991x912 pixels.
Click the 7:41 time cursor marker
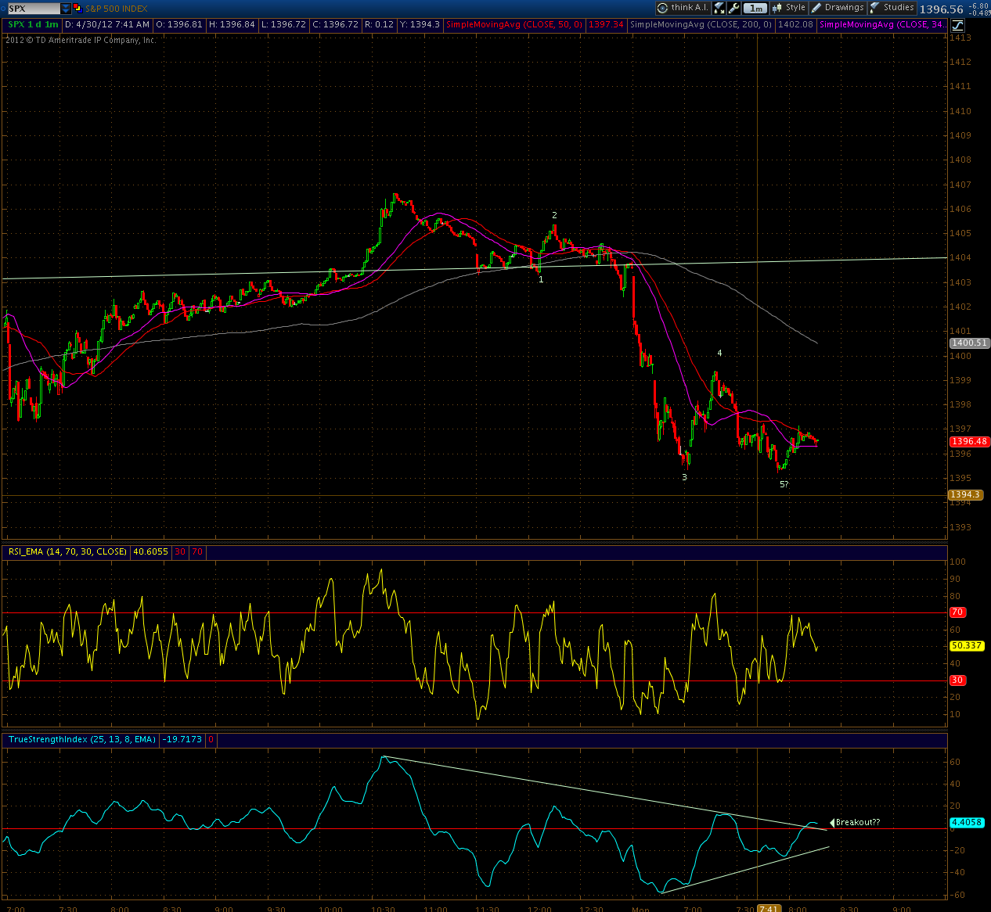pyautogui.click(x=769, y=909)
